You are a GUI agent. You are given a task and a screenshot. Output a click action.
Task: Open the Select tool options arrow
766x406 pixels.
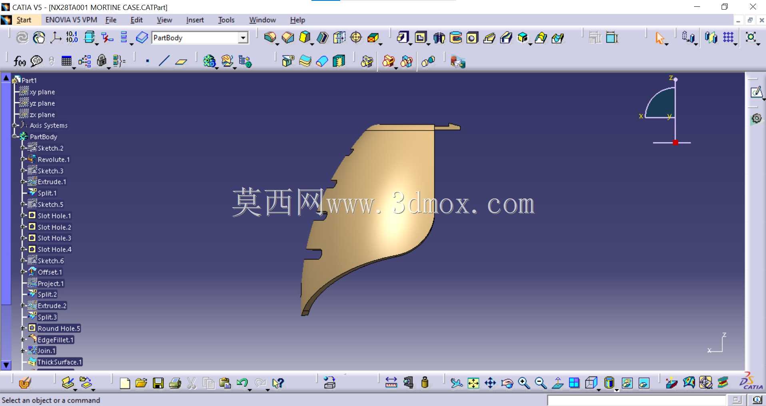click(667, 44)
